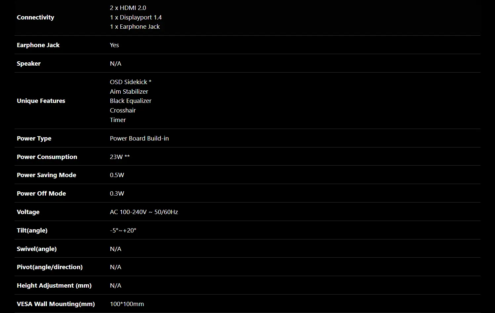Viewport: 495px width, 313px height.
Task: Click the 'OSD Sidekick *' feature text
Action: (130, 82)
